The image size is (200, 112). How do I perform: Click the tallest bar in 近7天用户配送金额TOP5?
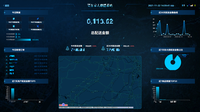click(x=12, y=94)
